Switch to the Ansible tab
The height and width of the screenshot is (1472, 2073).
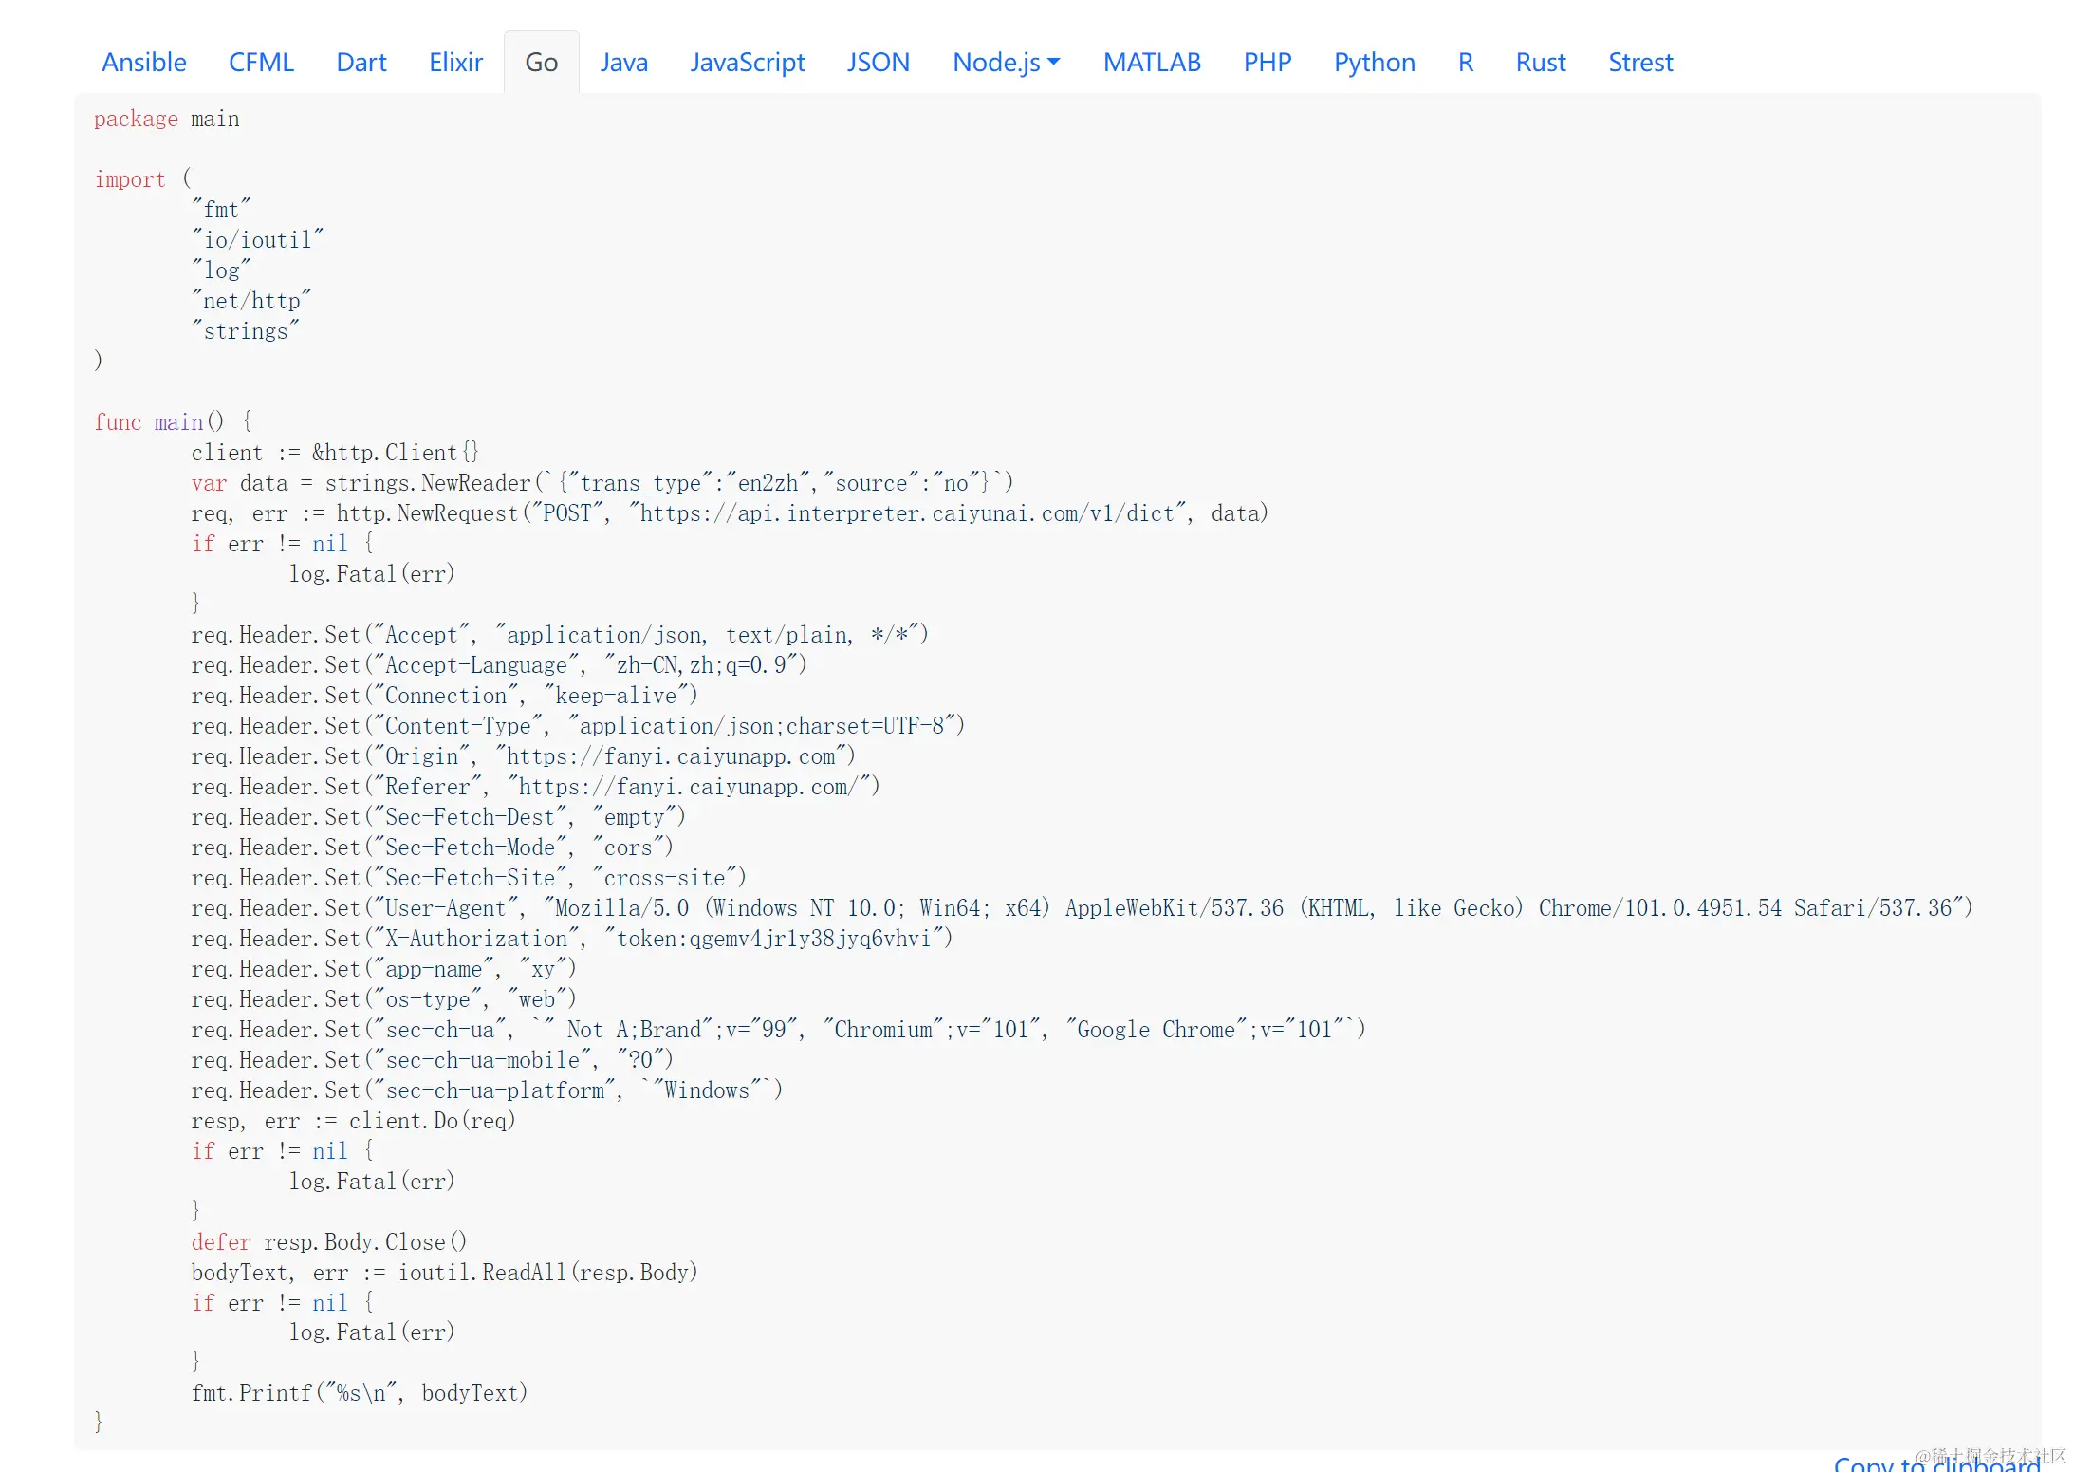coord(143,63)
